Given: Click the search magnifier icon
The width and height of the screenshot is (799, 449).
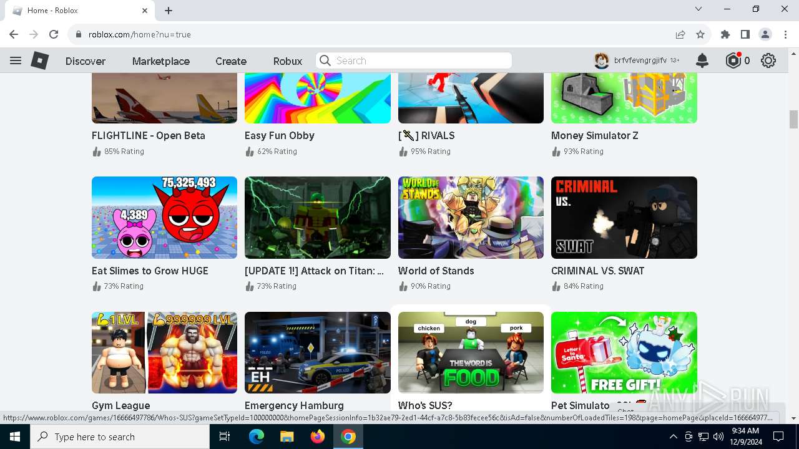Looking at the screenshot, I should coord(325,60).
